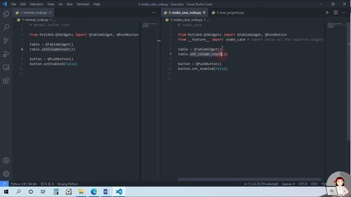Open the View menu
Screen dimensions: 351x197
click(x=50, y=4)
